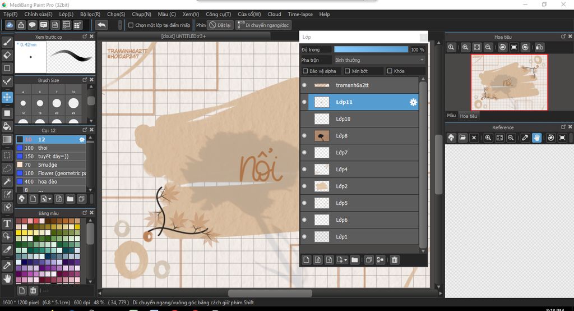Click the cloud save icon in toolbar
Viewport: 574px width, 311px height.
click(10, 25)
